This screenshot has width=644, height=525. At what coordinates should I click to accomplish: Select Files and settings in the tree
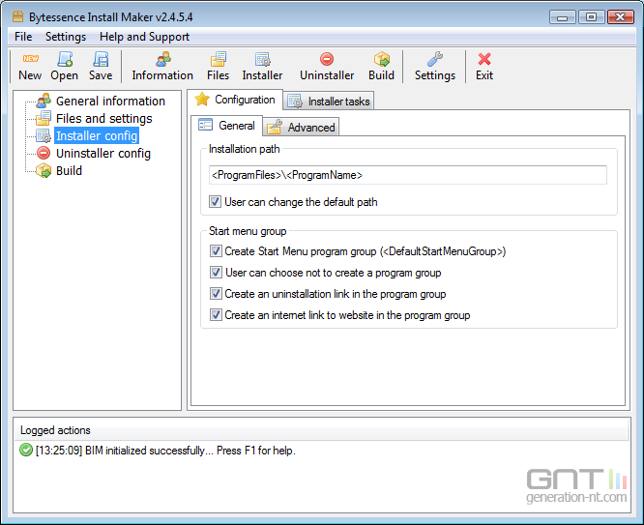pyautogui.click(x=104, y=119)
